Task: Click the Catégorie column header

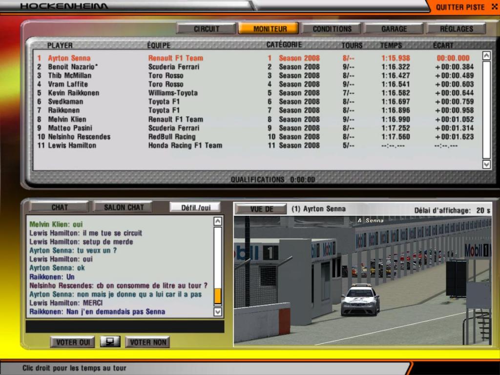Action: click(284, 44)
